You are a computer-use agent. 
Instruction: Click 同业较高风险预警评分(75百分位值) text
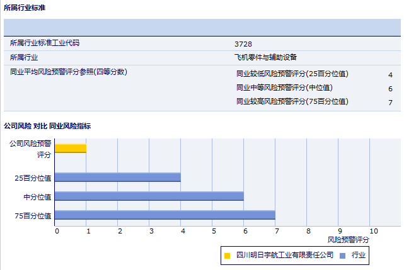[292, 101]
